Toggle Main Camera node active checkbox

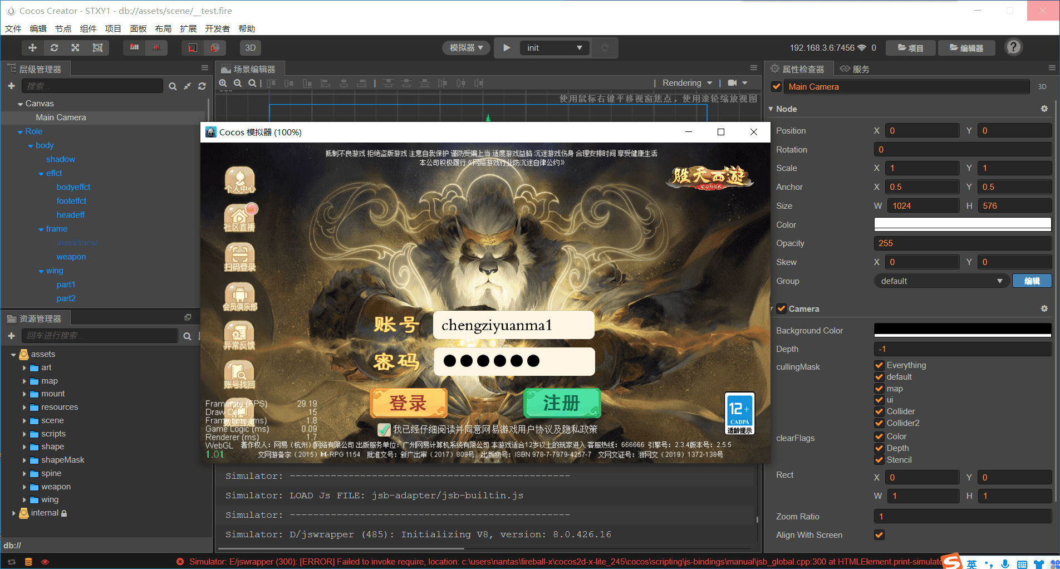point(776,87)
